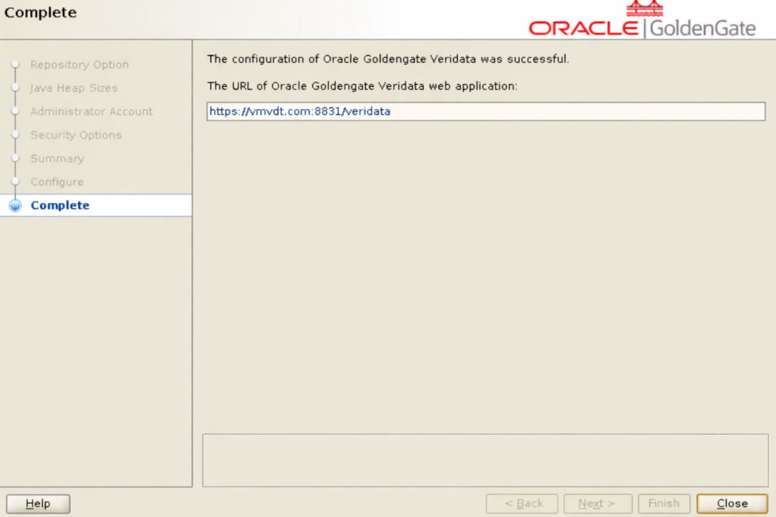This screenshot has width=776, height=517.
Task: Select the Summary step label
Action: point(57,159)
